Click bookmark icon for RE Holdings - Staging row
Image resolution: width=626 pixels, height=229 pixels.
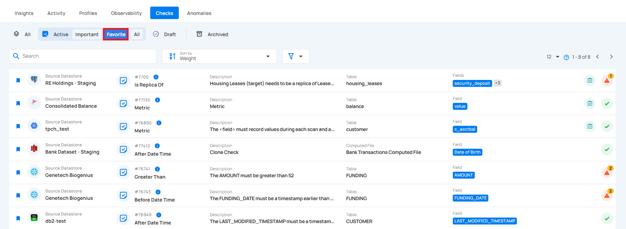point(18,81)
